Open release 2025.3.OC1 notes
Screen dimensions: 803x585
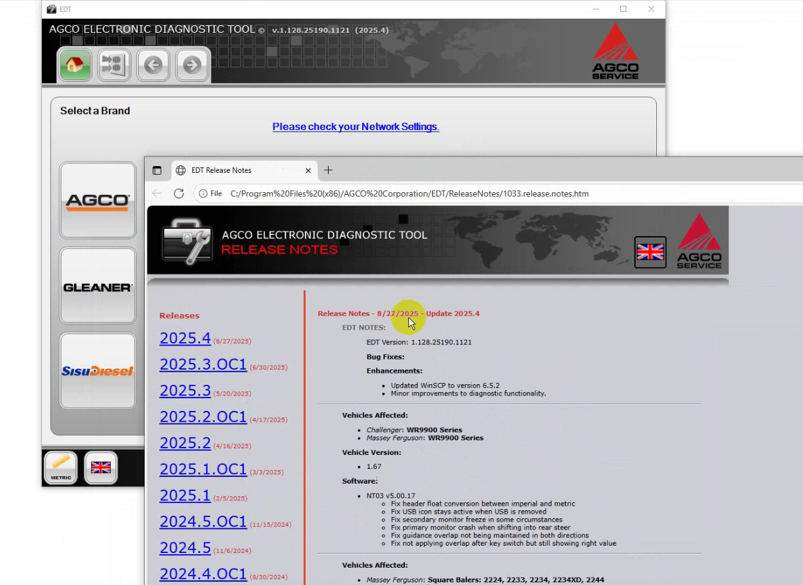coord(203,364)
